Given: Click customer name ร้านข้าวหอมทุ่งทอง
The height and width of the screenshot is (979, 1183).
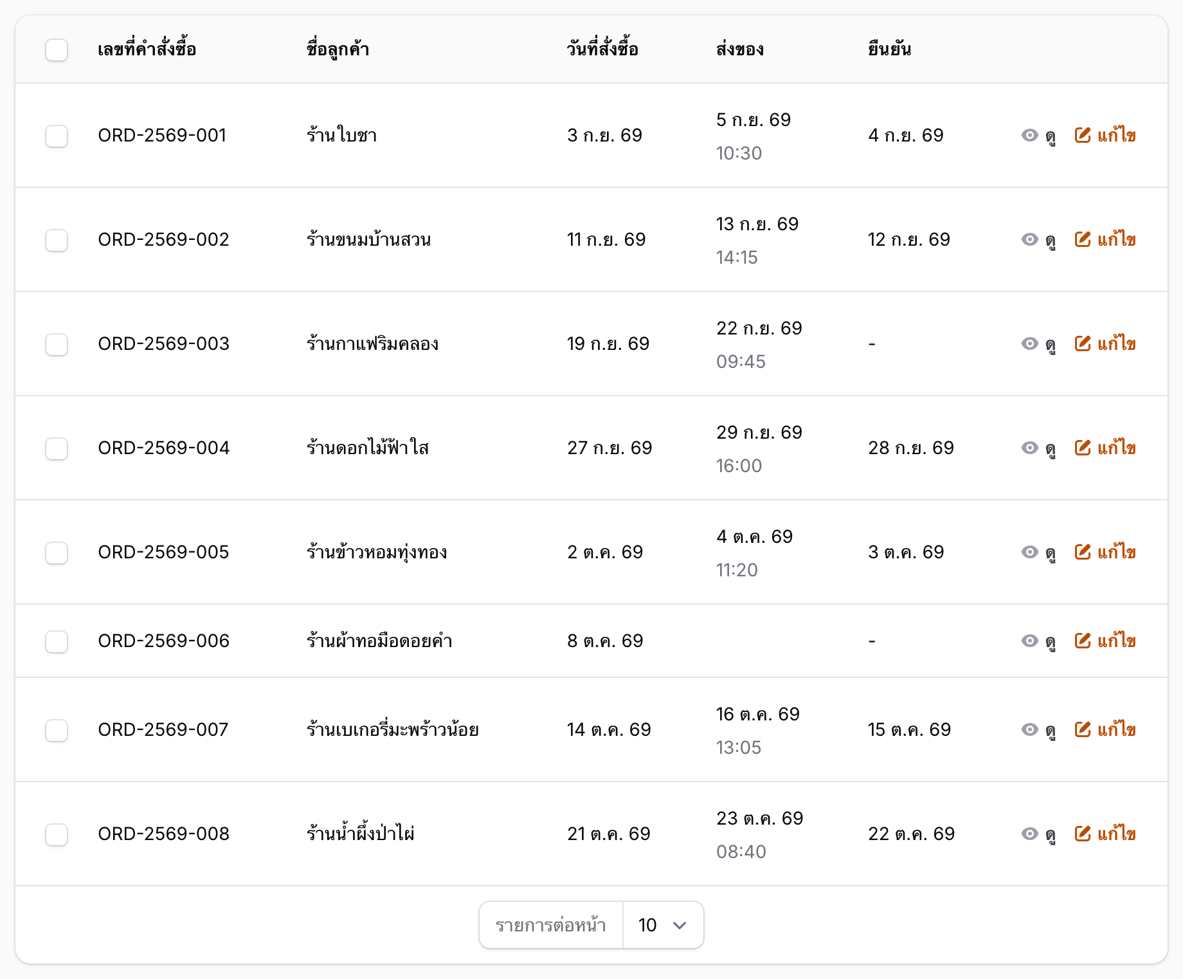Looking at the screenshot, I should [x=377, y=552].
